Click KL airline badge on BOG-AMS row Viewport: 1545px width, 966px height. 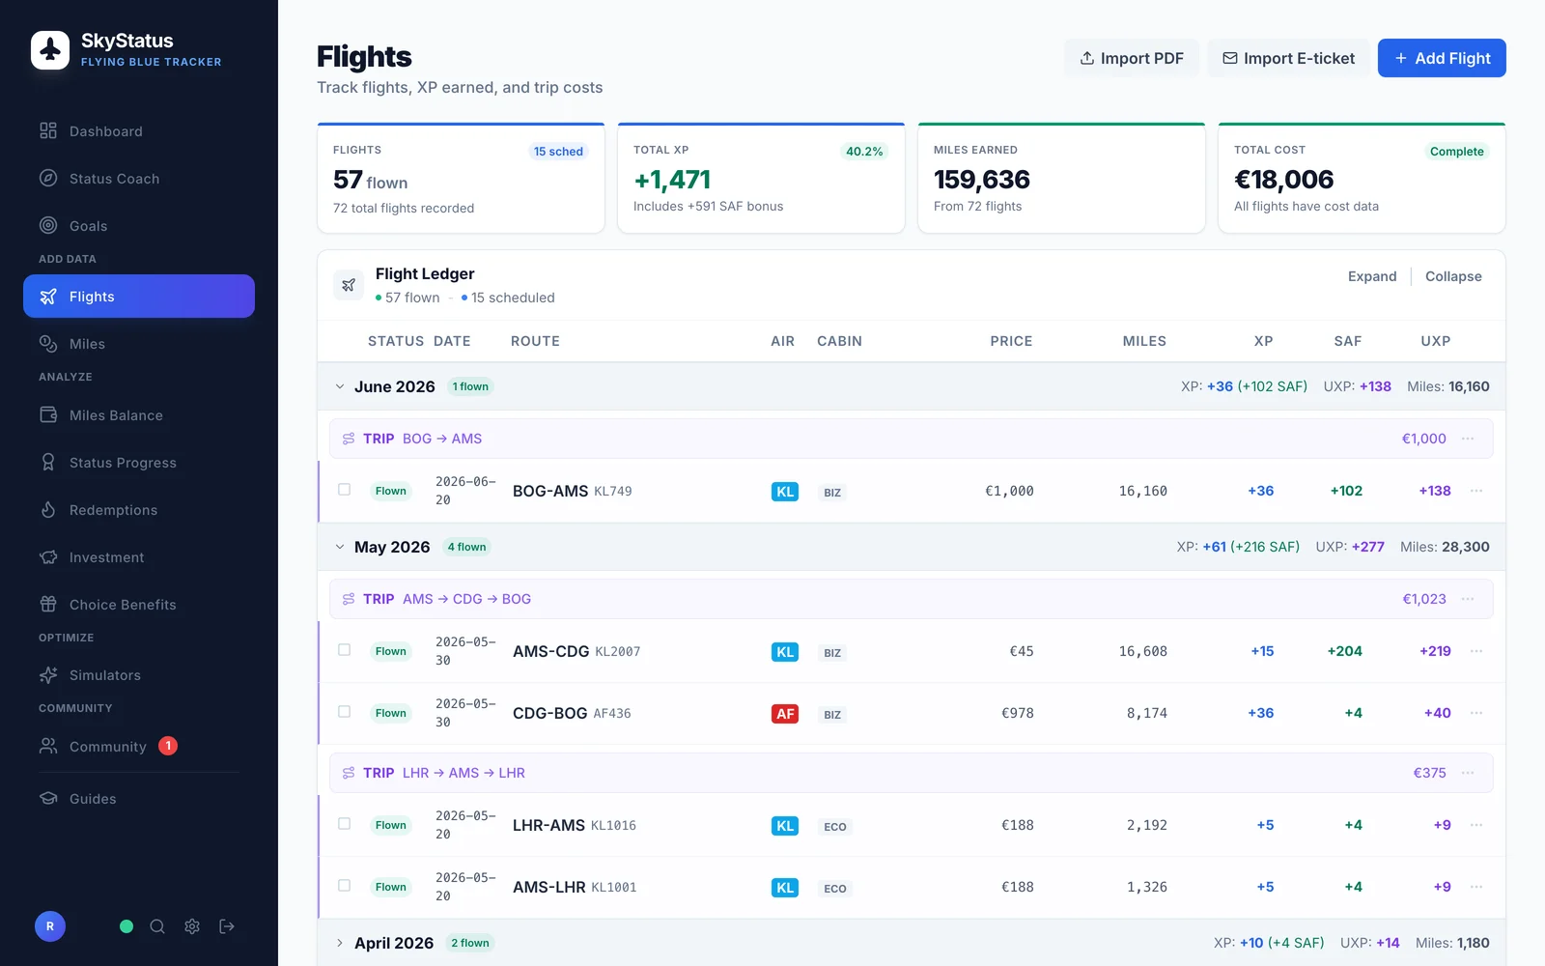tap(785, 492)
